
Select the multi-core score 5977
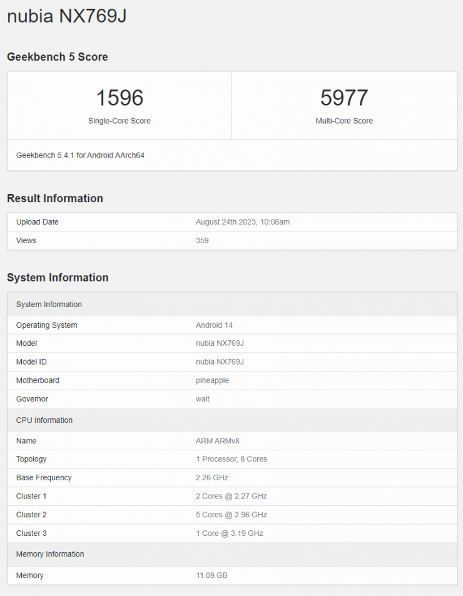(x=344, y=98)
